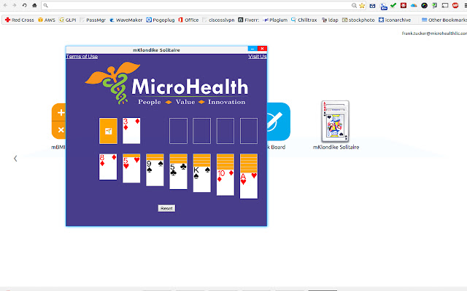Go to the browser home page icon
Screen dimensions: 467x291
point(34,5)
